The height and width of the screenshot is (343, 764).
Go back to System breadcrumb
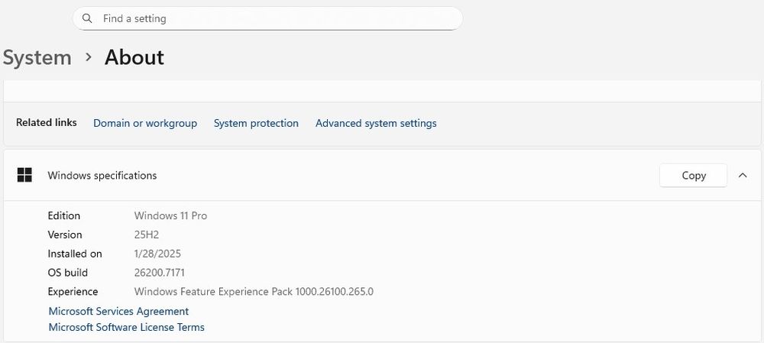click(x=37, y=57)
